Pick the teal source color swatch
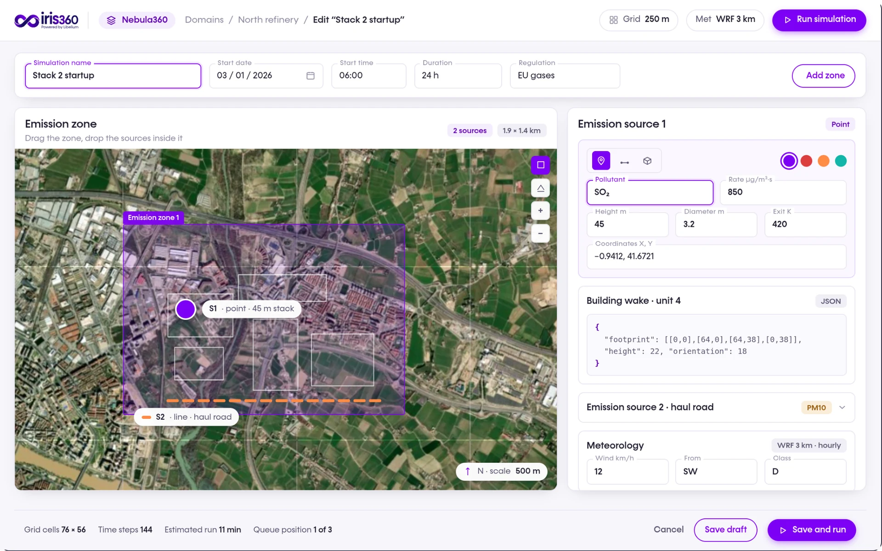 point(841,161)
